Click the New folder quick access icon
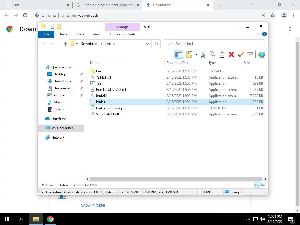The image size is (300, 225). (59, 26)
